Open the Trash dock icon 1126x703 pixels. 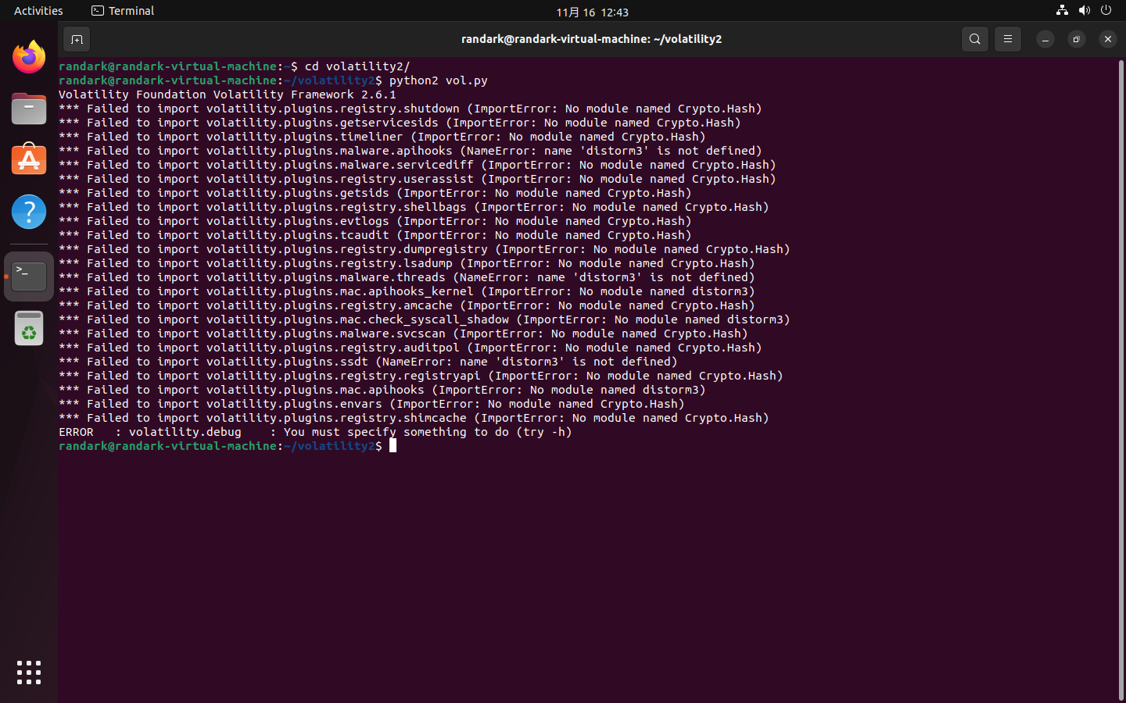click(29, 328)
